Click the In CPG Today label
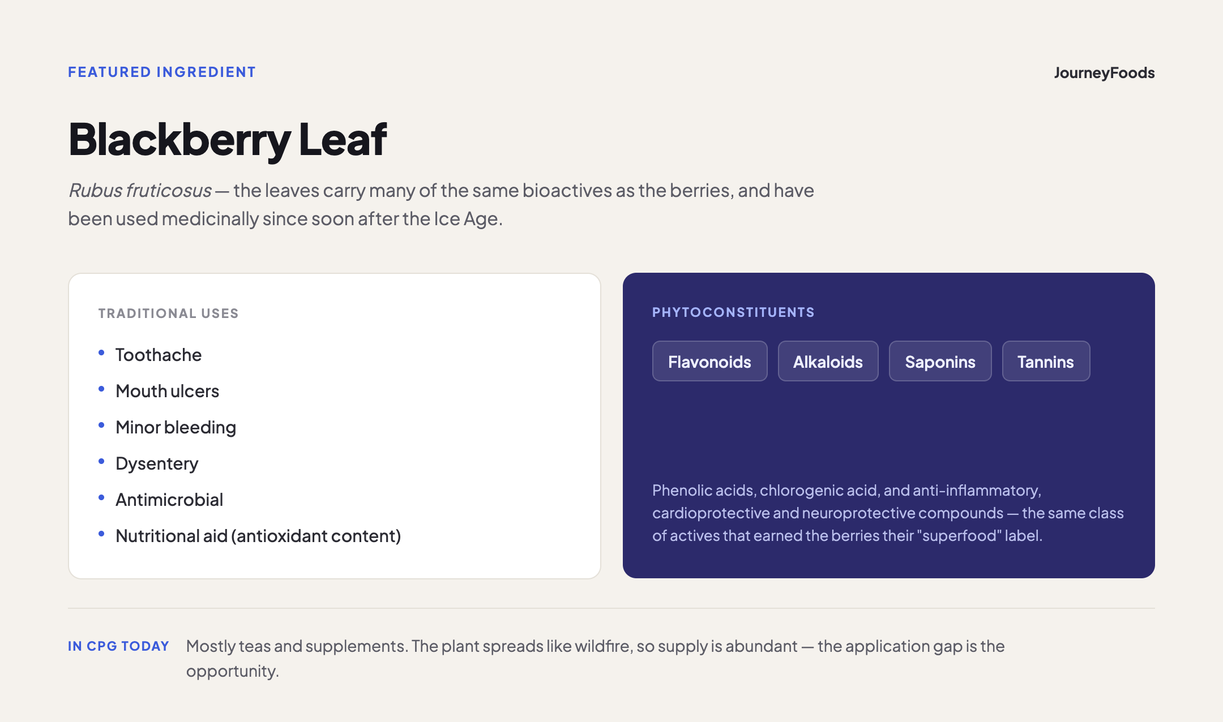The image size is (1223, 722). point(118,646)
